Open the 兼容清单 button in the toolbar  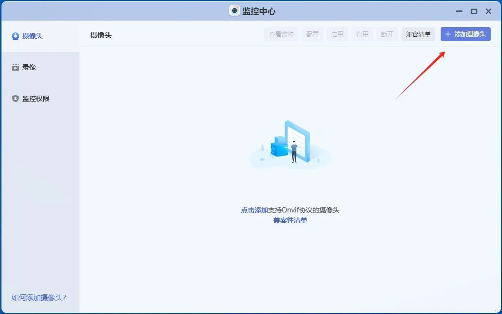[x=418, y=34]
